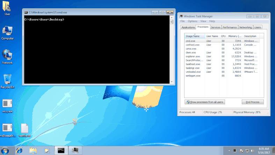Click inside the command prompt console area
Image resolution: width=275 pixels, height=155 pixels.
click(x=97, y=50)
